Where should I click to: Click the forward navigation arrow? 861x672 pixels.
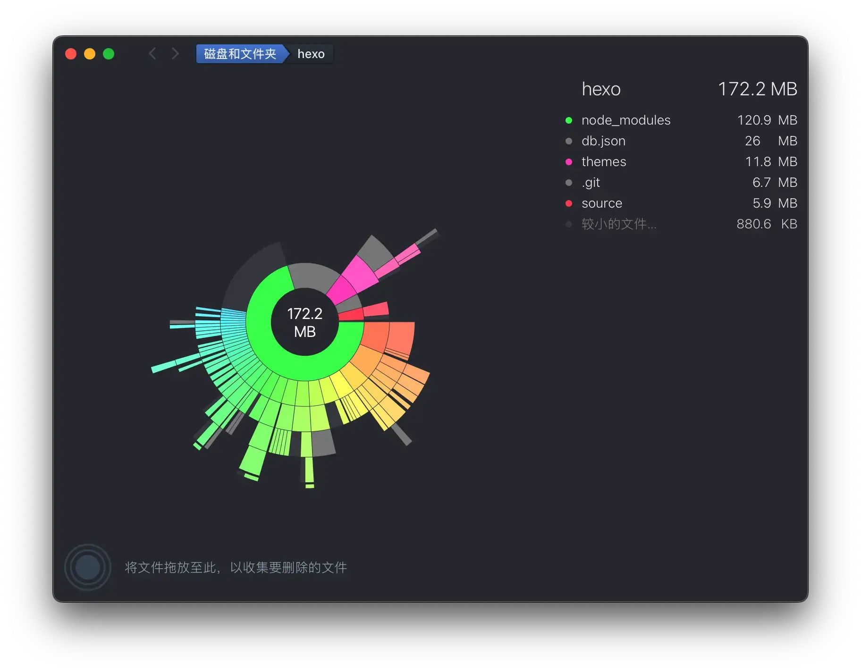(175, 54)
